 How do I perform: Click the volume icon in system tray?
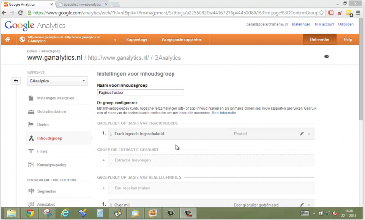point(335,213)
